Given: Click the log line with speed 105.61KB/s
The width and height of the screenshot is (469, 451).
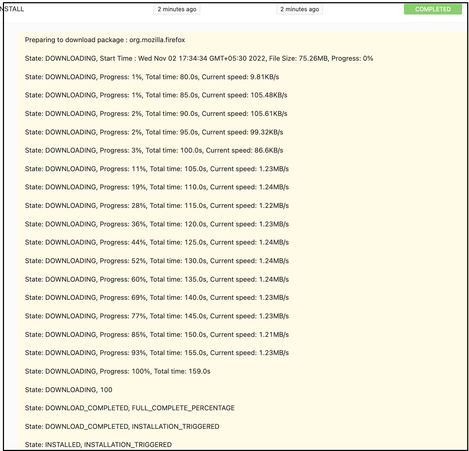Looking at the screenshot, I should pyautogui.click(x=156, y=114).
